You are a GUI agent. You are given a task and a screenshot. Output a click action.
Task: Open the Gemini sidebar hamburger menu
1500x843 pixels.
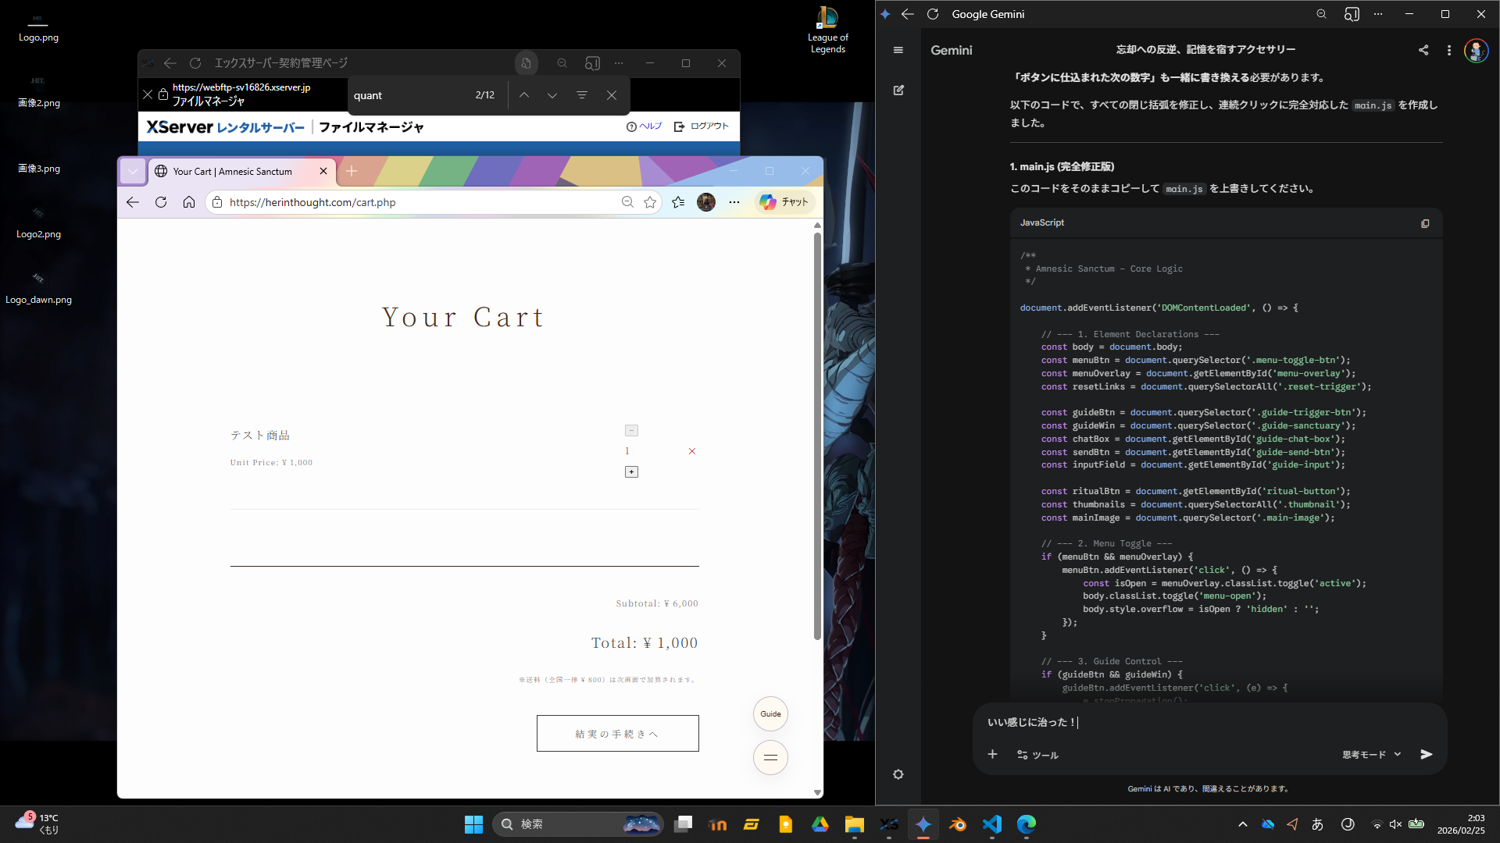[x=898, y=50]
